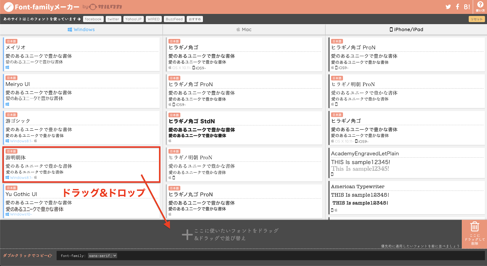The height and width of the screenshot is (266, 487).
Task: Switch to the Mac column tab
Action: tap(244, 30)
